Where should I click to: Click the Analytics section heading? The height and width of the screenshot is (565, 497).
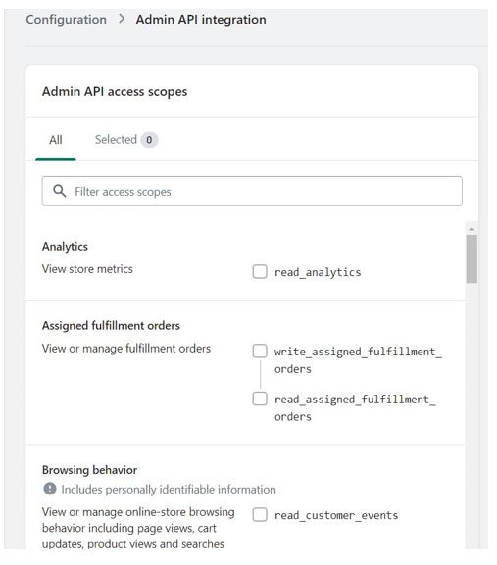pyautogui.click(x=65, y=247)
